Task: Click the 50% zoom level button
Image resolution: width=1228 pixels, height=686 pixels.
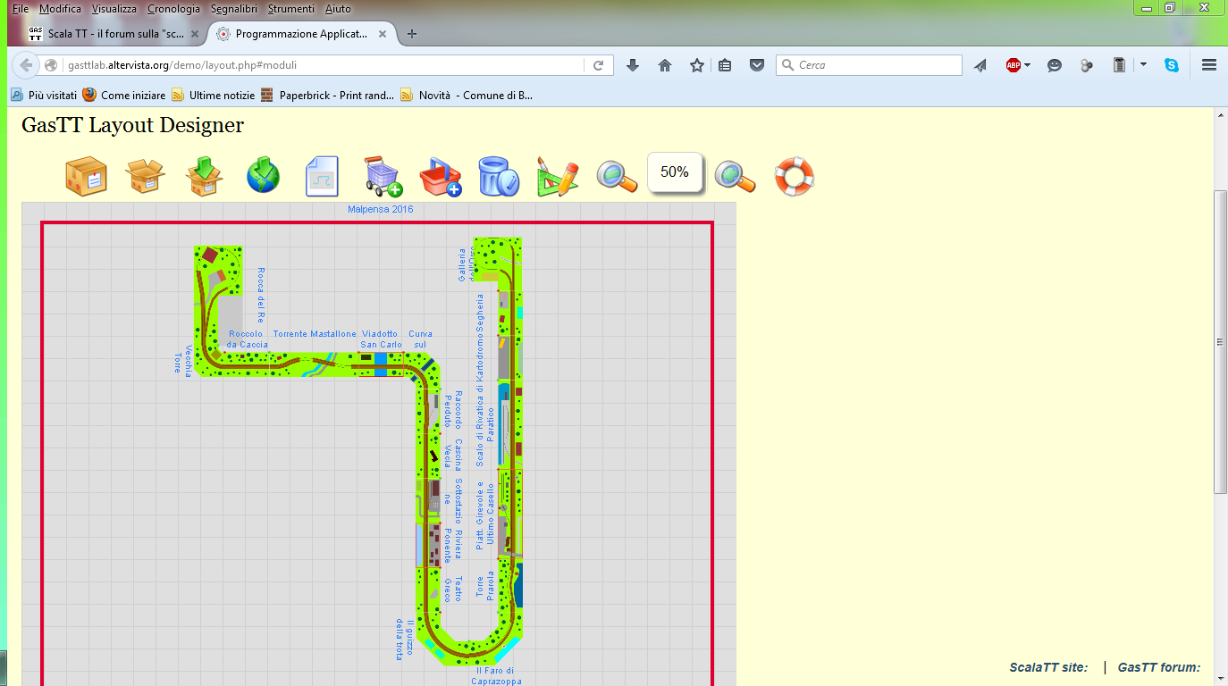Action: tap(675, 172)
